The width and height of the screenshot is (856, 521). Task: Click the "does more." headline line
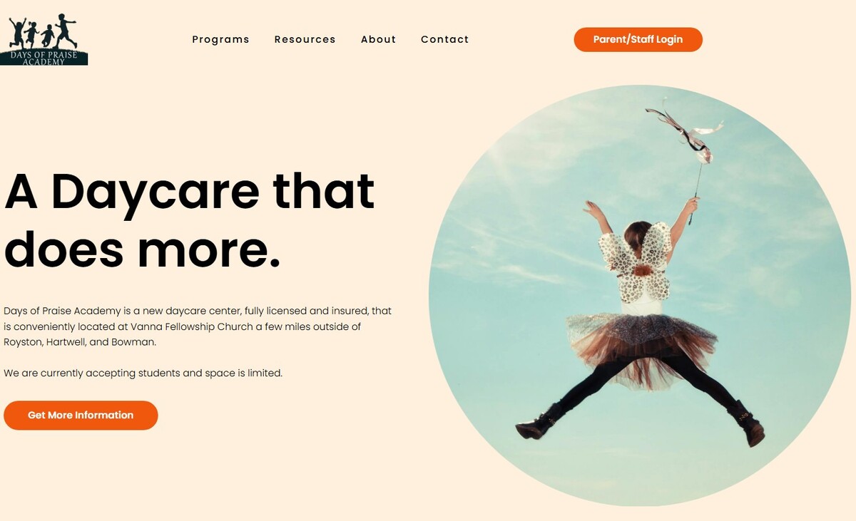(x=143, y=249)
